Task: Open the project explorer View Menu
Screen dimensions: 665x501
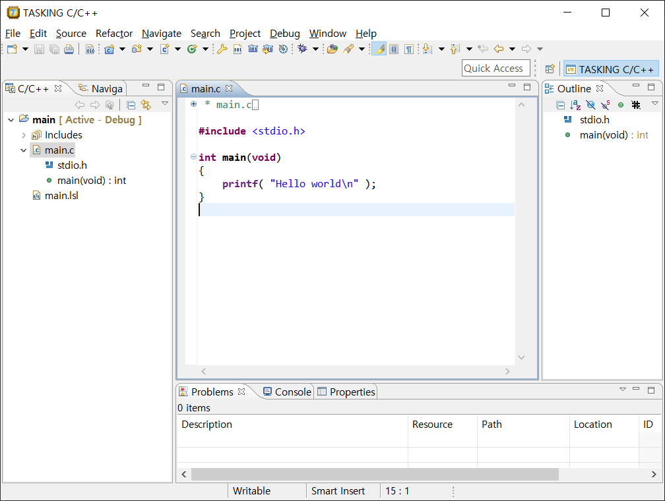Action: (165, 103)
